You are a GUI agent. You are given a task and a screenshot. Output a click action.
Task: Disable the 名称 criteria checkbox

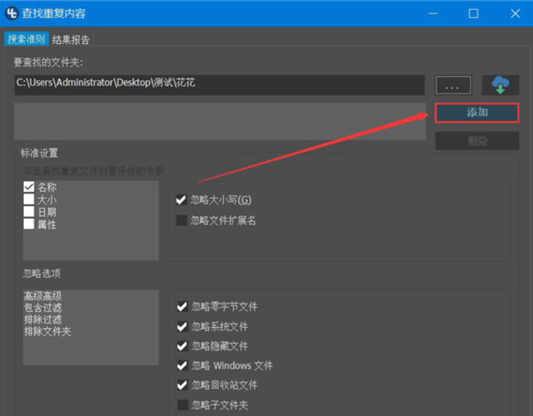click(28, 186)
